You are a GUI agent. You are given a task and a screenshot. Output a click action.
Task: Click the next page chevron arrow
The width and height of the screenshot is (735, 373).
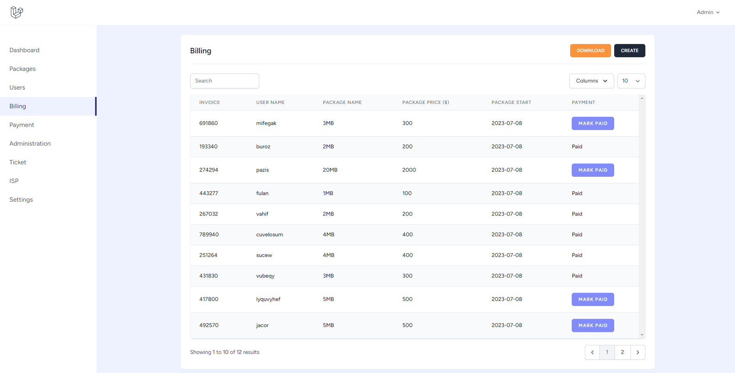pos(638,352)
